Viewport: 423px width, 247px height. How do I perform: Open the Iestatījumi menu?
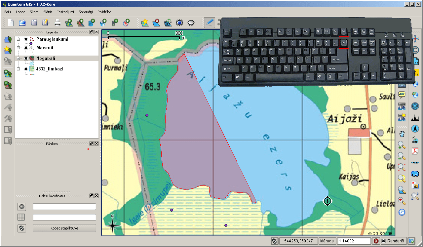pyautogui.click(x=65, y=12)
